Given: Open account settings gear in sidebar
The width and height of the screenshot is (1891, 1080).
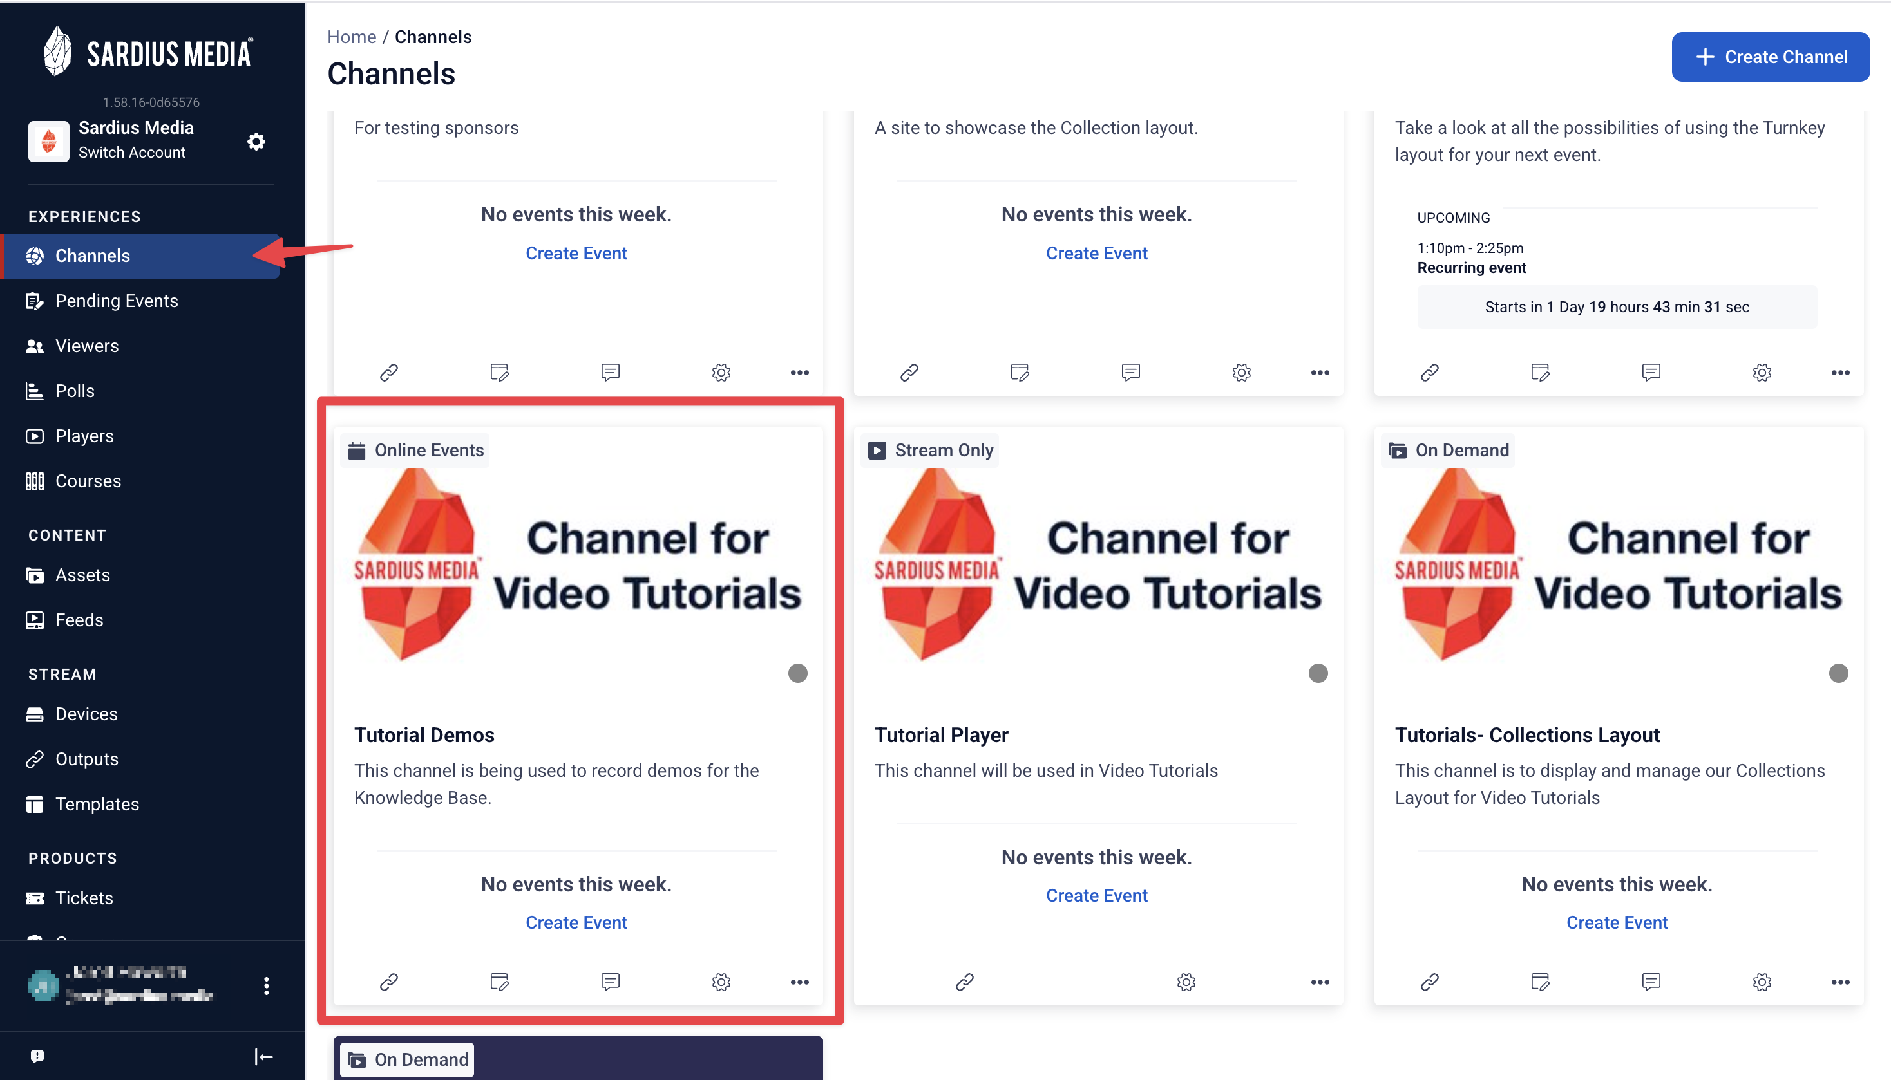Looking at the screenshot, I should pos(256,141).
